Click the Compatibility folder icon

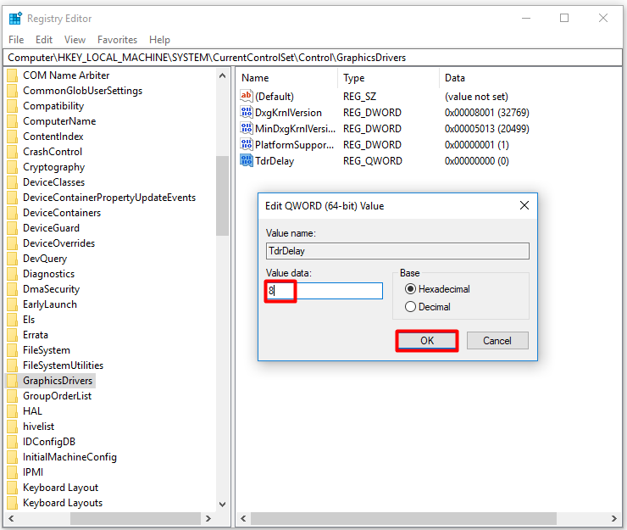13,106
